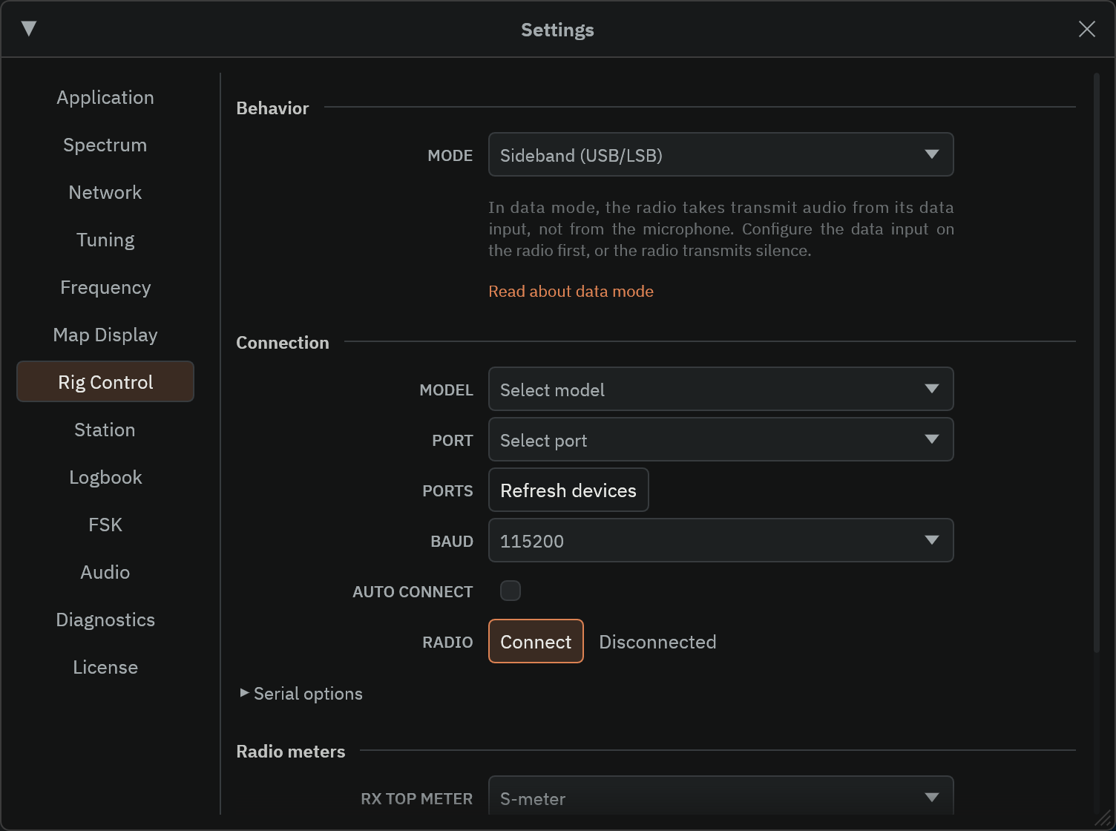Go to Network settings
This screenshot has height=831, width=1116.
(x=105, y=192)
